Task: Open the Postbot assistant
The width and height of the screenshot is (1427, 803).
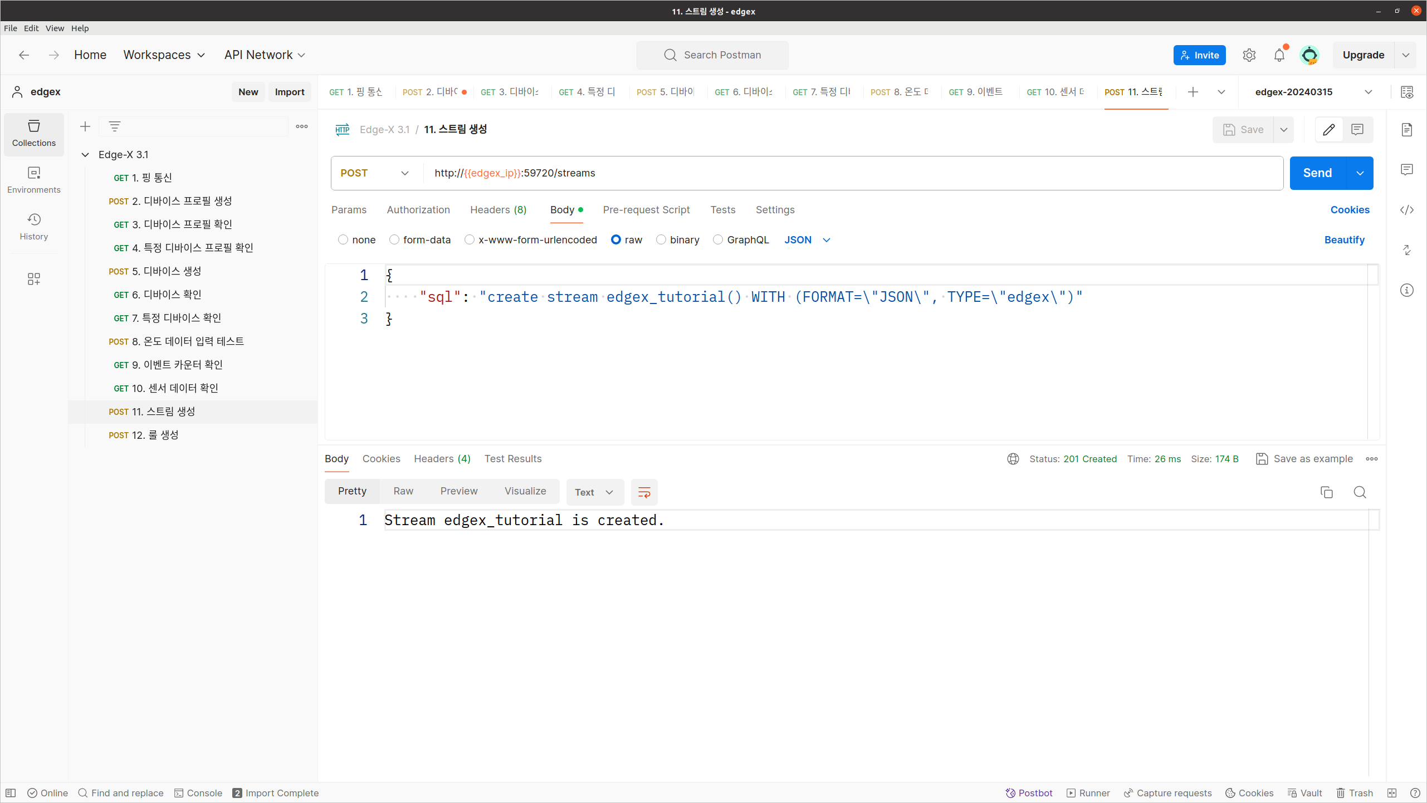Action: pyautogui.click(x=1029, y=793)
